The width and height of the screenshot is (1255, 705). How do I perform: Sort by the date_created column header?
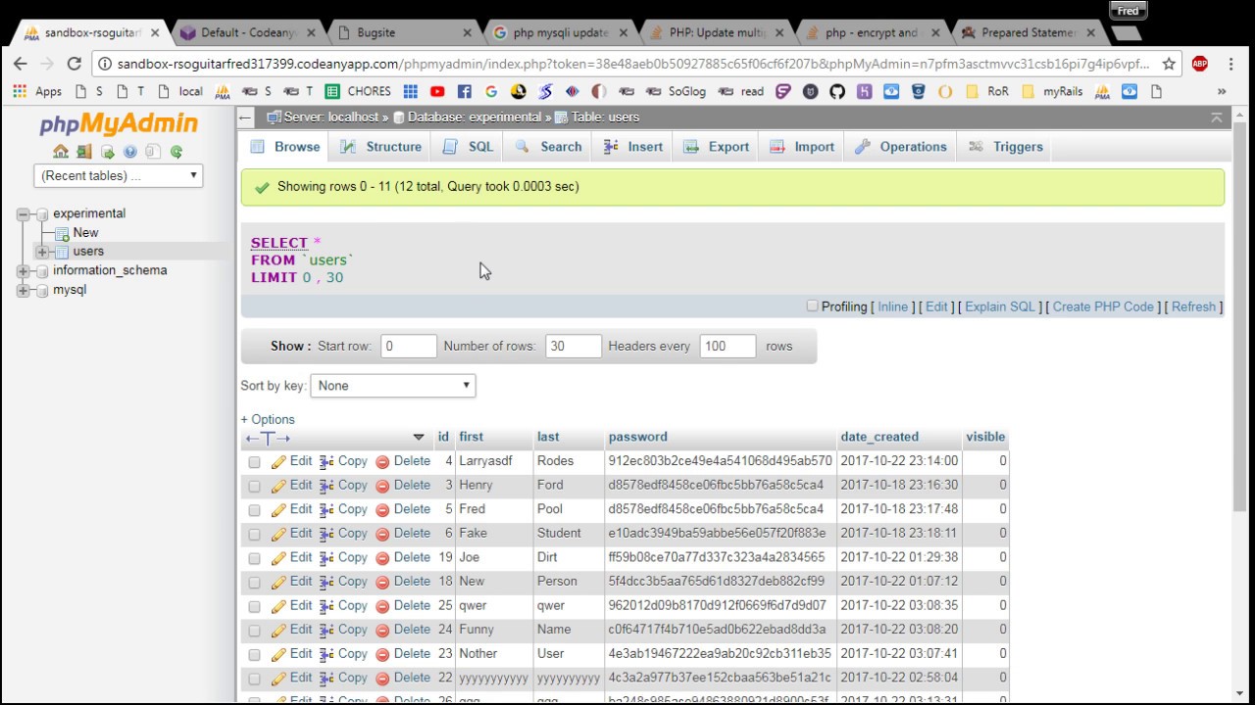point(879,437)
